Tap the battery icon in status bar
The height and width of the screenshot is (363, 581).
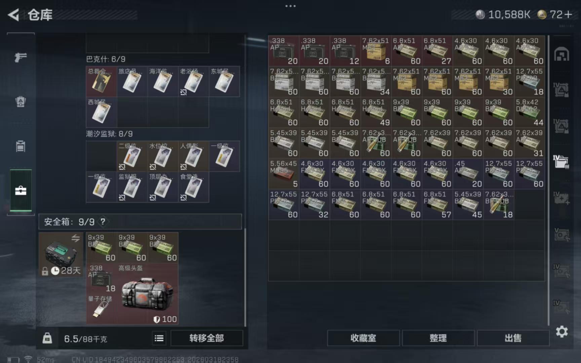(x=13, y=360)
